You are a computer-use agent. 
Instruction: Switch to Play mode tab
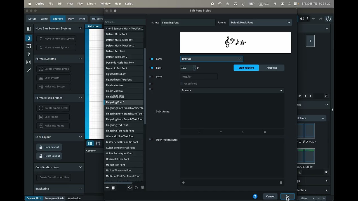(71, 19)
